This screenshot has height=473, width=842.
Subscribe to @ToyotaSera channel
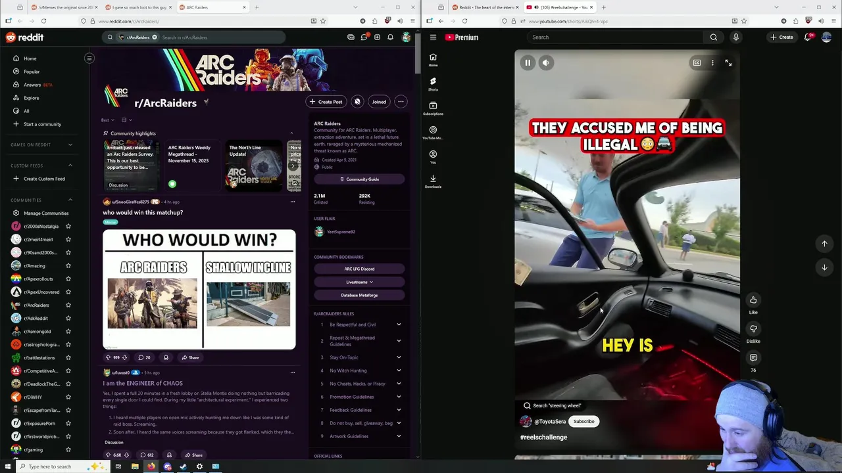[583, 422]
